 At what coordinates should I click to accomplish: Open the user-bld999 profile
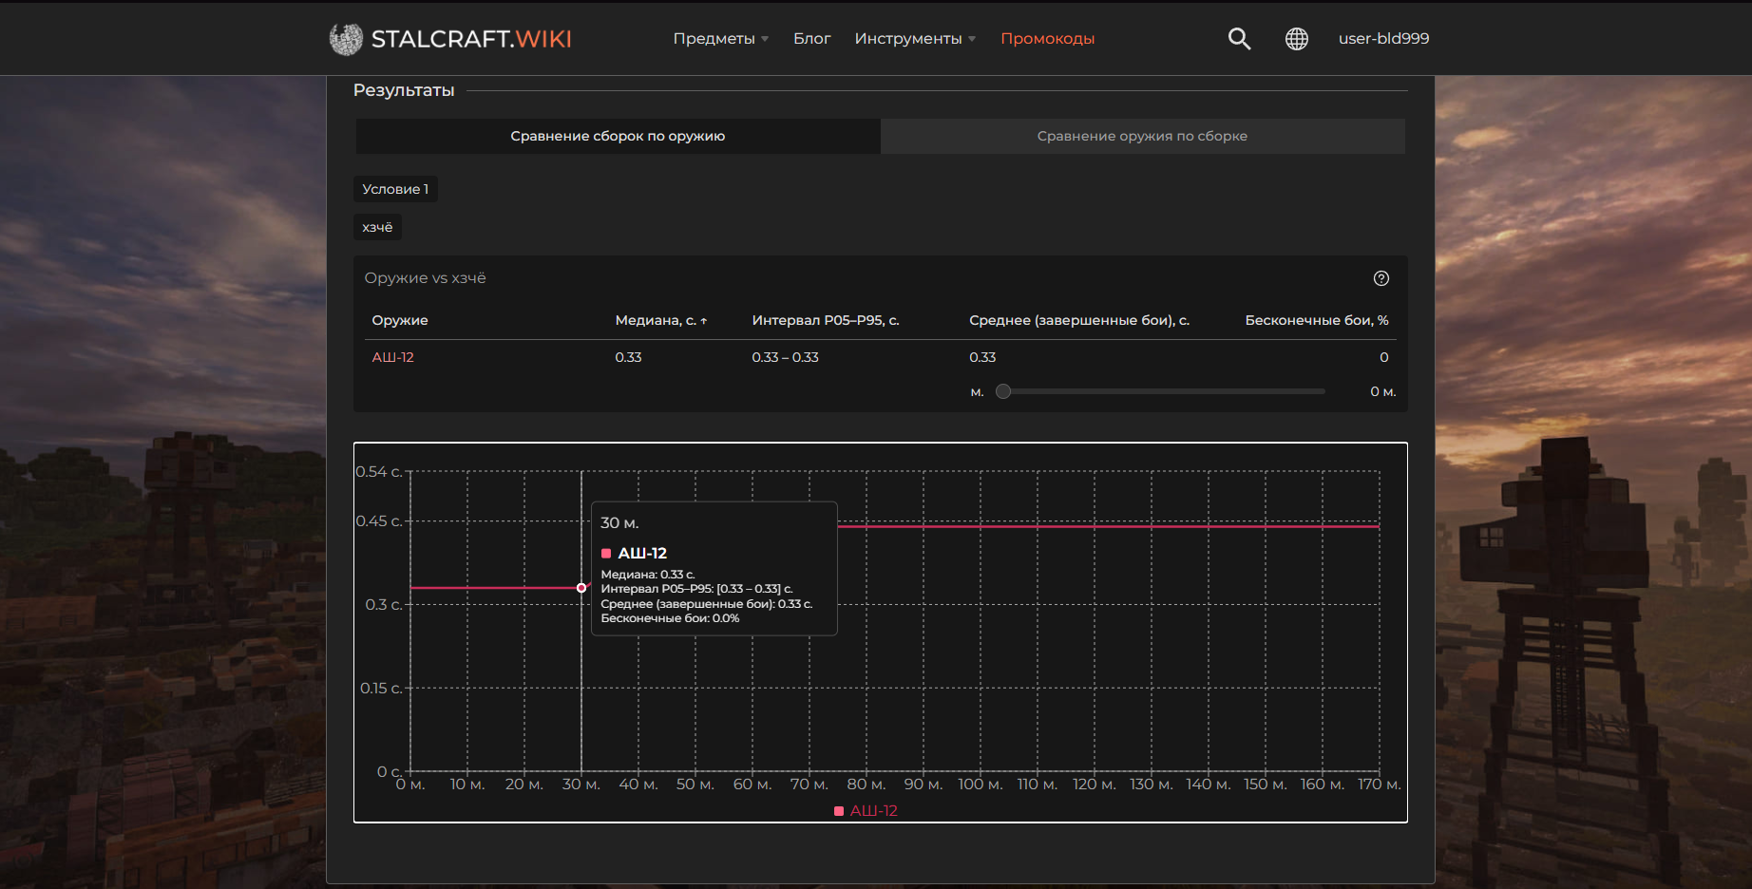coord(1383,39)
